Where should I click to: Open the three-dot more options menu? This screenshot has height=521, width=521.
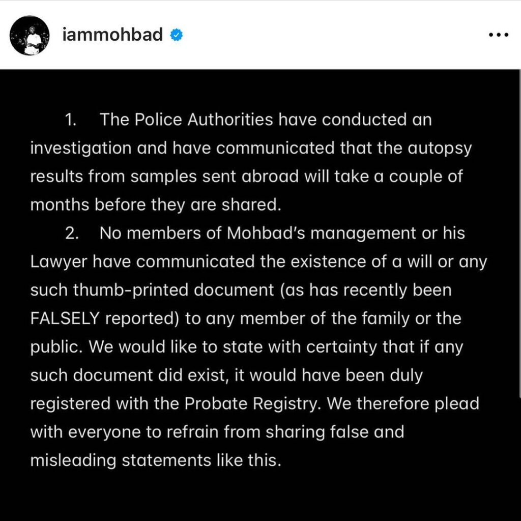(x=498, y=36)
